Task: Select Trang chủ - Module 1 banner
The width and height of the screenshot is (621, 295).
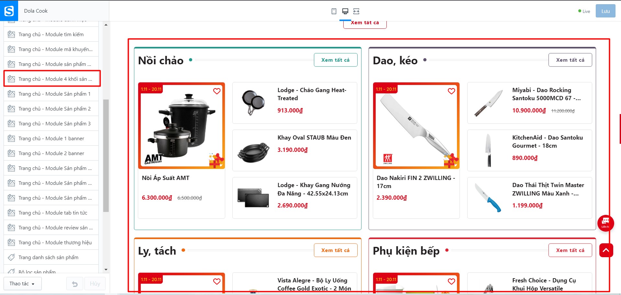Action: point(51,138)
